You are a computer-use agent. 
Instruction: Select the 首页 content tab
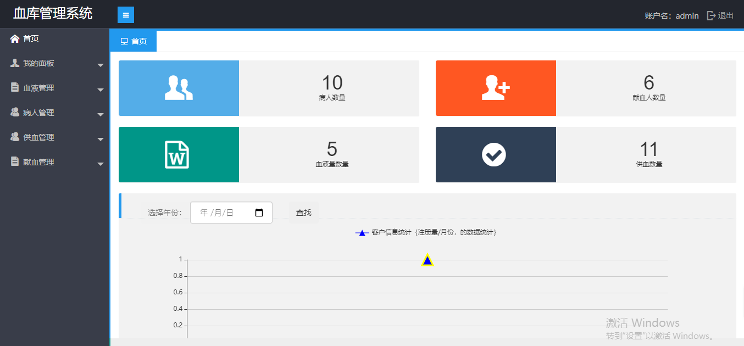coord(134,41)
